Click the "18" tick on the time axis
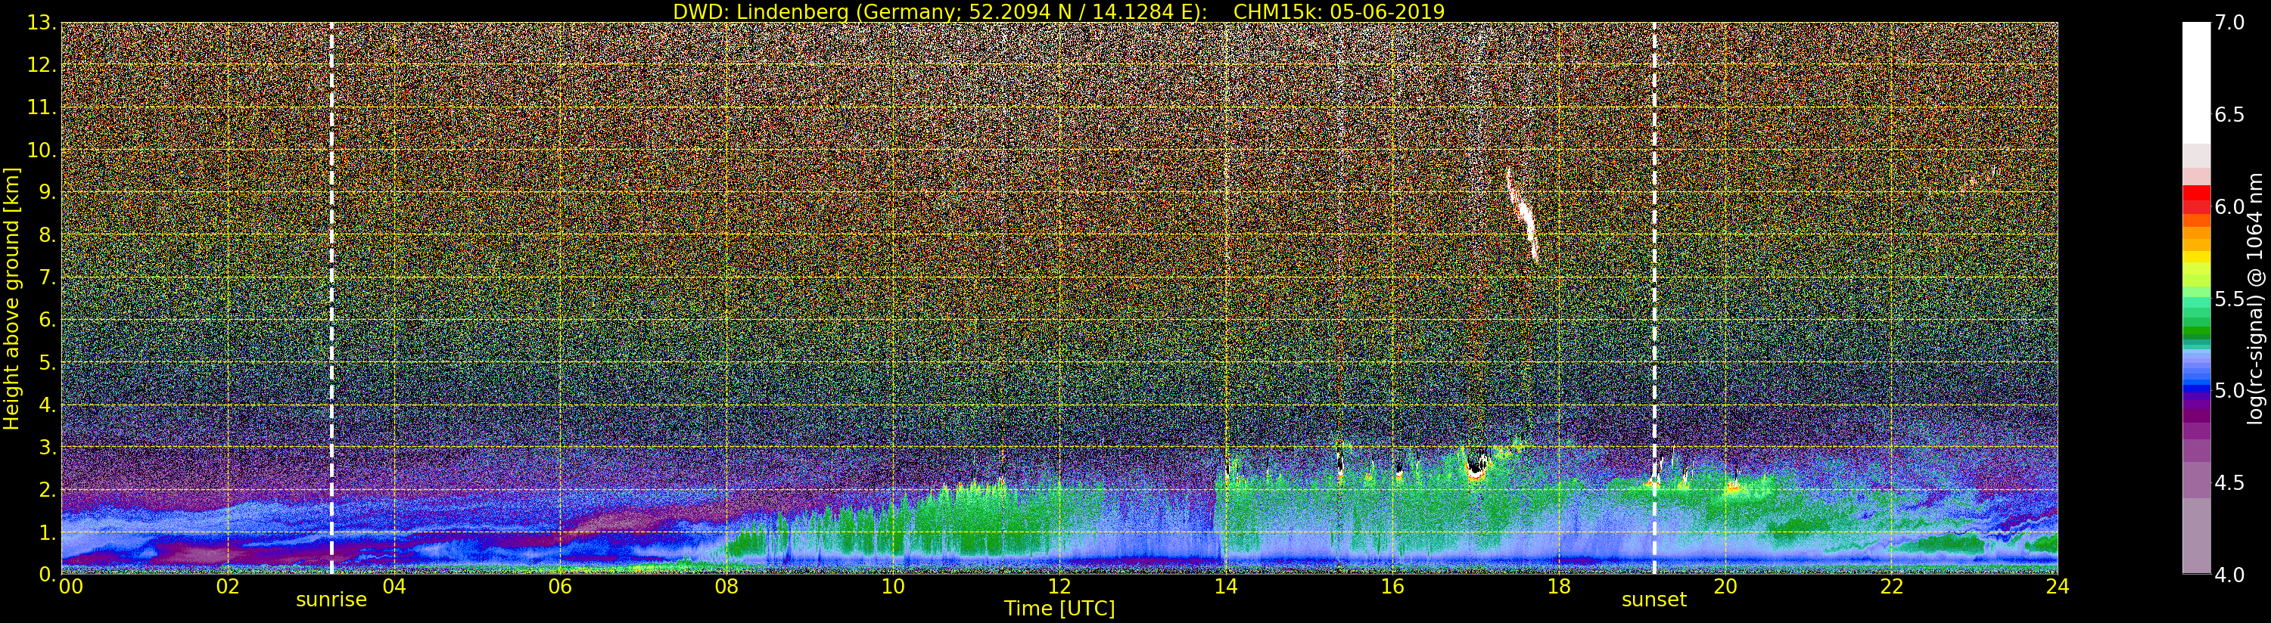This screenshot has height=623, width=2271. point(1559,587)
